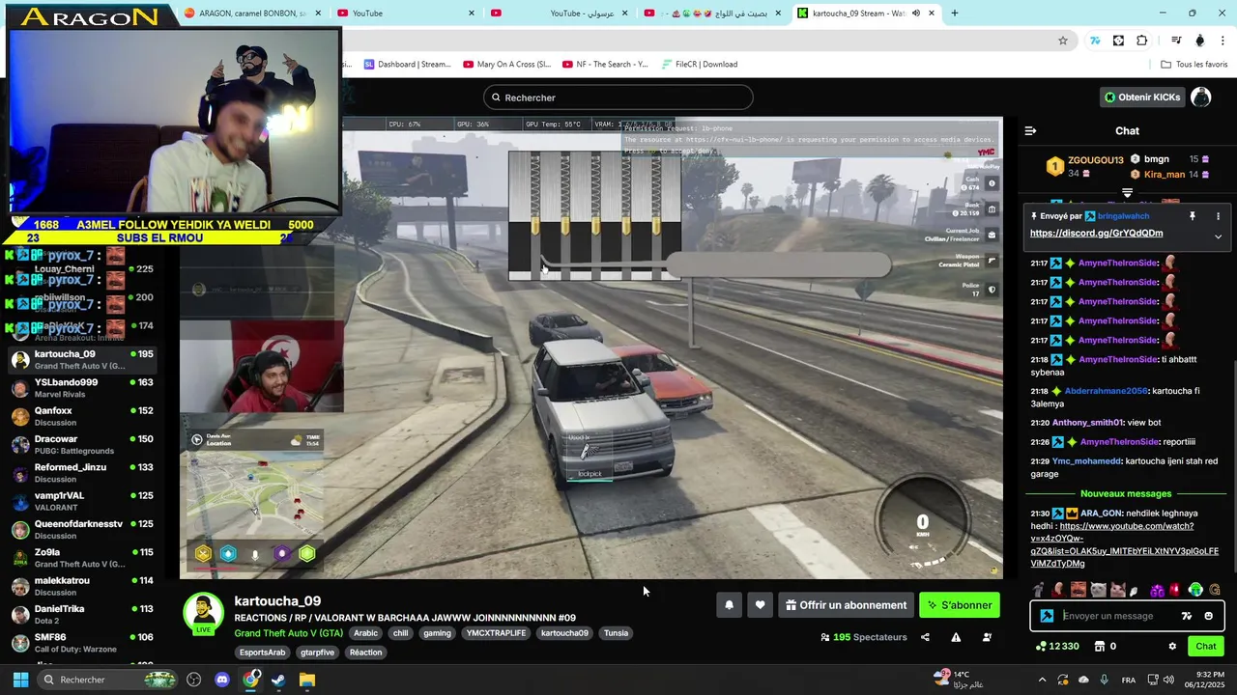Open Steam from the taskbar

(278, 680)
